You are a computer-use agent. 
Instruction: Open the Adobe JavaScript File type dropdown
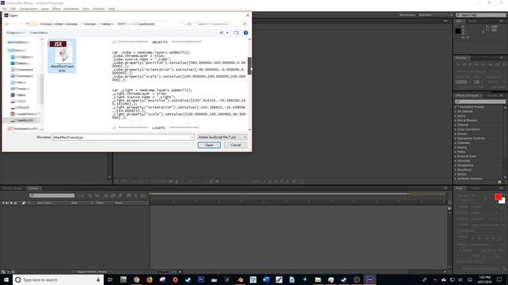click(x=222, y=137)
